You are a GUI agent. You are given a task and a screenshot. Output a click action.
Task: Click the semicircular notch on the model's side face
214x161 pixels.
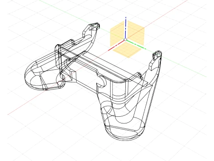[x=102, y=81]
